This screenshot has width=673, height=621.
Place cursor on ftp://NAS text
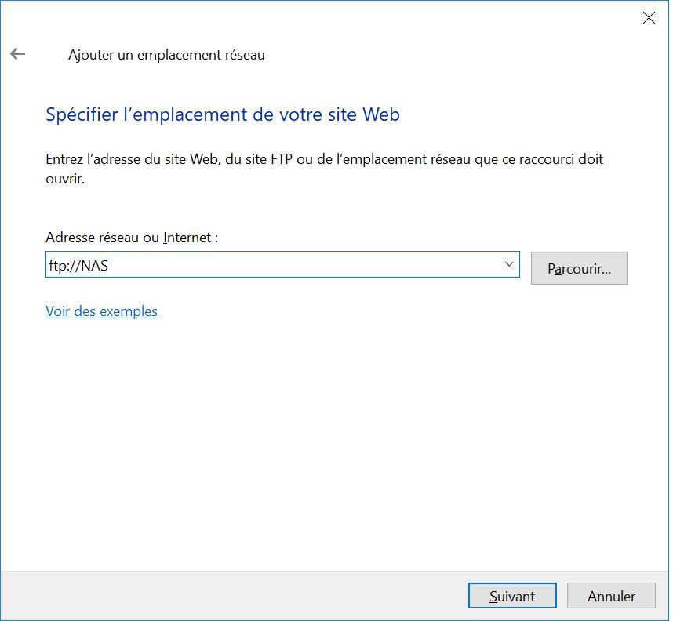pos(78,265)
